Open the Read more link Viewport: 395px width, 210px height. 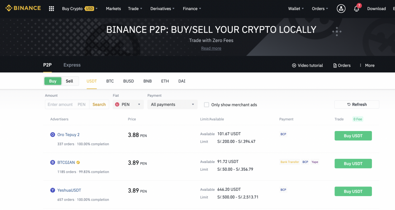[211, 48]
